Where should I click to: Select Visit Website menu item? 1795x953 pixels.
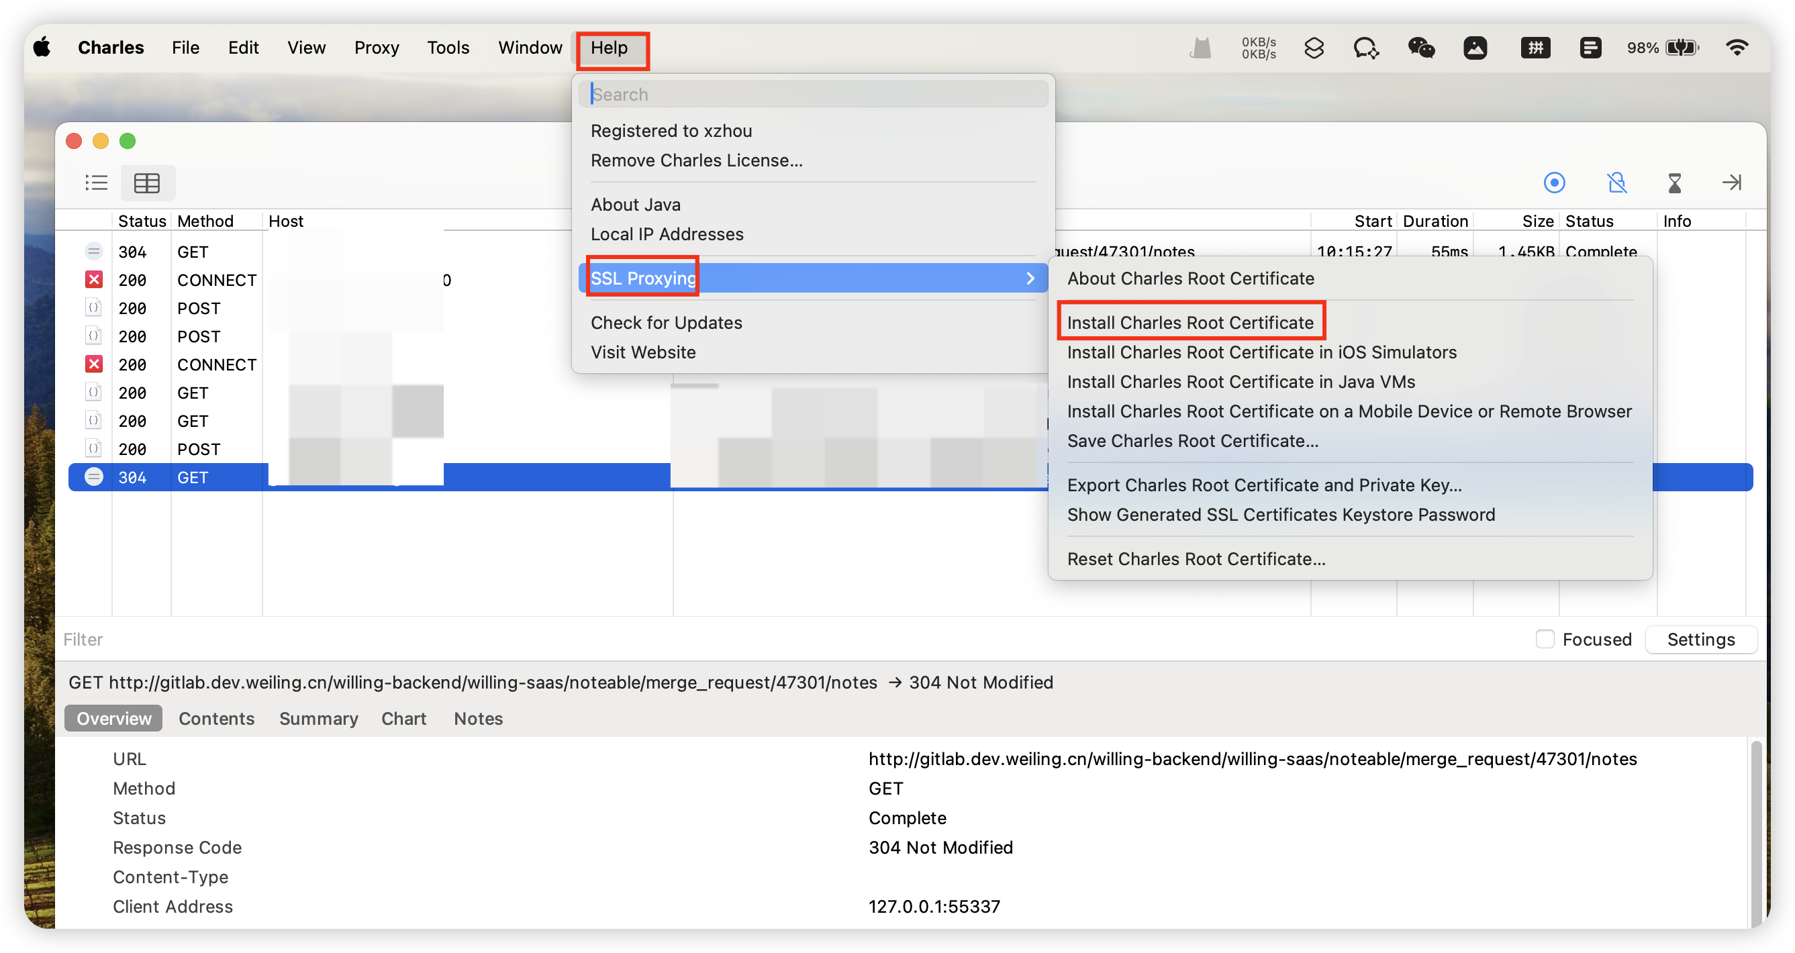pyautogui.click(x=643, y=352)
